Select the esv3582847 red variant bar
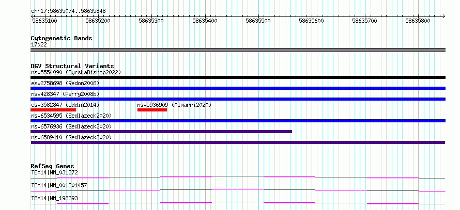This screenshot has width=460, height=210. tap(53, 110)
